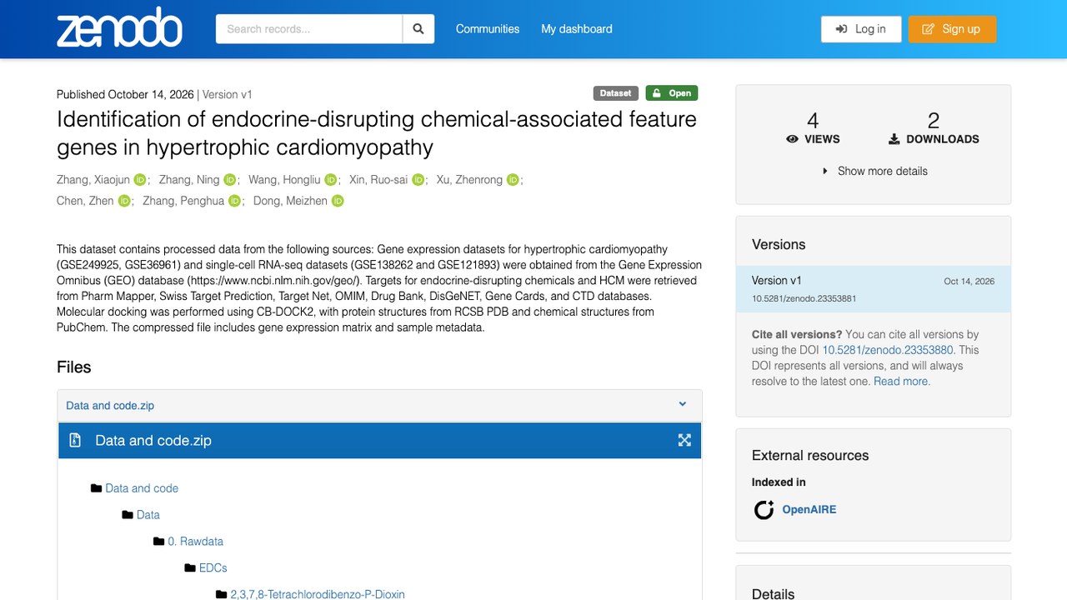1067x600 pixels.
Task: Open ORCID icon next to Xin, Ruo-sai
Action: click(x=418, y=180)
